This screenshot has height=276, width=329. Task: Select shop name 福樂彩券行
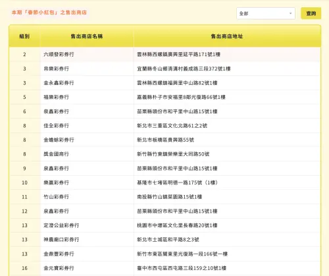57,97
